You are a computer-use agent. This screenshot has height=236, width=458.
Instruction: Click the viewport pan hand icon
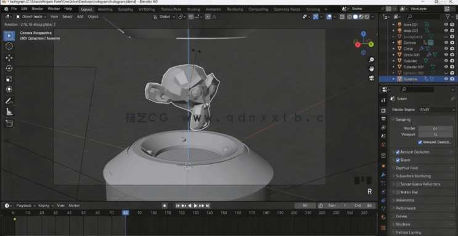coord(372,69)
